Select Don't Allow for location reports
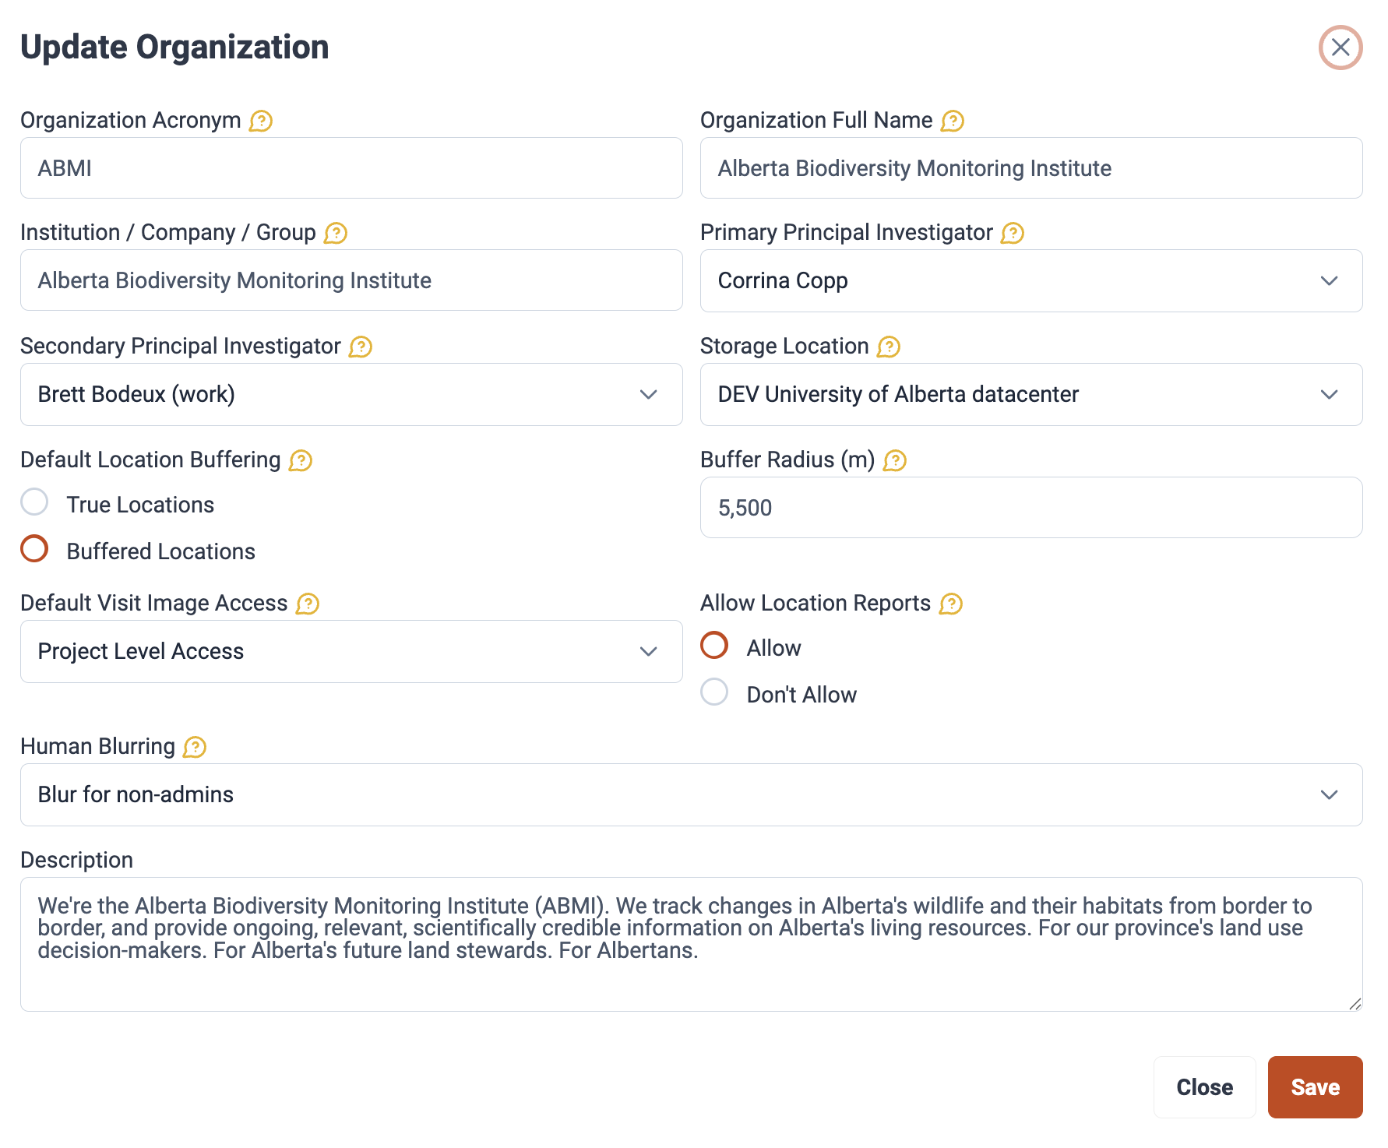 pos(714,692)
